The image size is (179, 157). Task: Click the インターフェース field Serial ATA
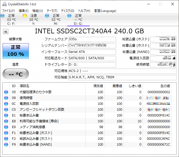92,52
